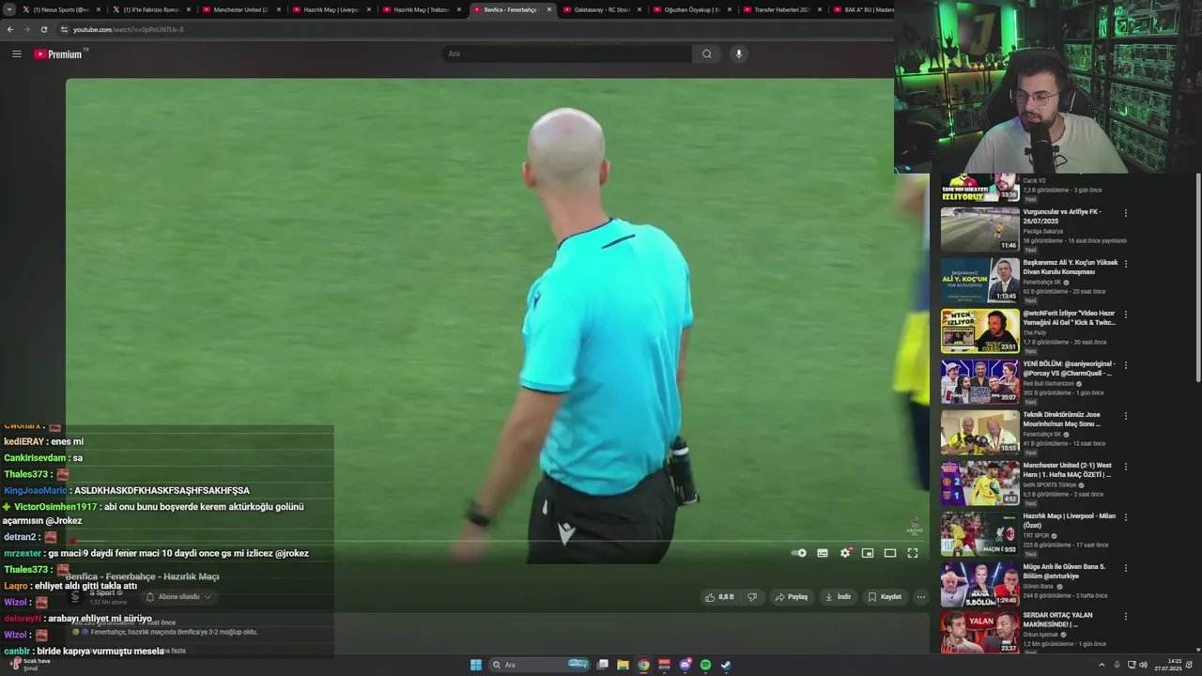Open options menu for YENİ BÖLÜM video

pos(1125,365)
